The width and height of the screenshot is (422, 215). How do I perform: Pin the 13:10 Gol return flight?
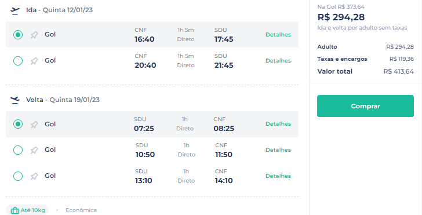tap(34, 176)
